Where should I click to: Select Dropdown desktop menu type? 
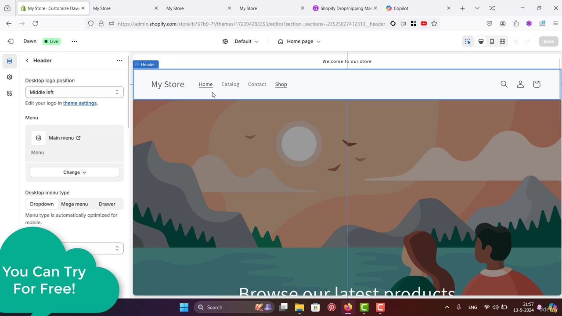(42, 204)
